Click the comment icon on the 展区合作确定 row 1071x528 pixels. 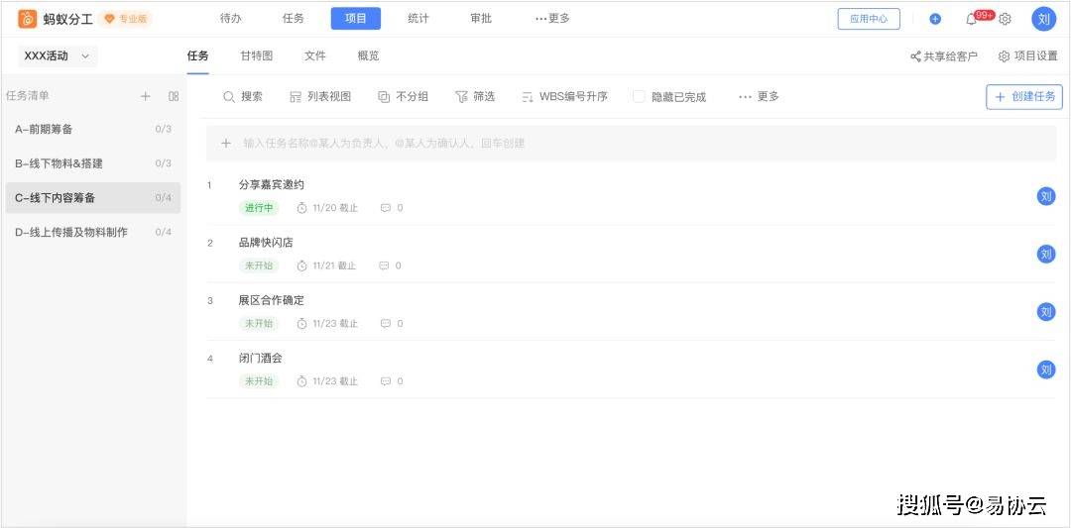[385, 324]
